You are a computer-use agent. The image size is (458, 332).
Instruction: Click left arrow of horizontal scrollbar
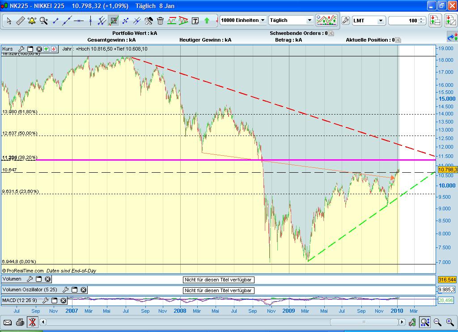point(43,322)
